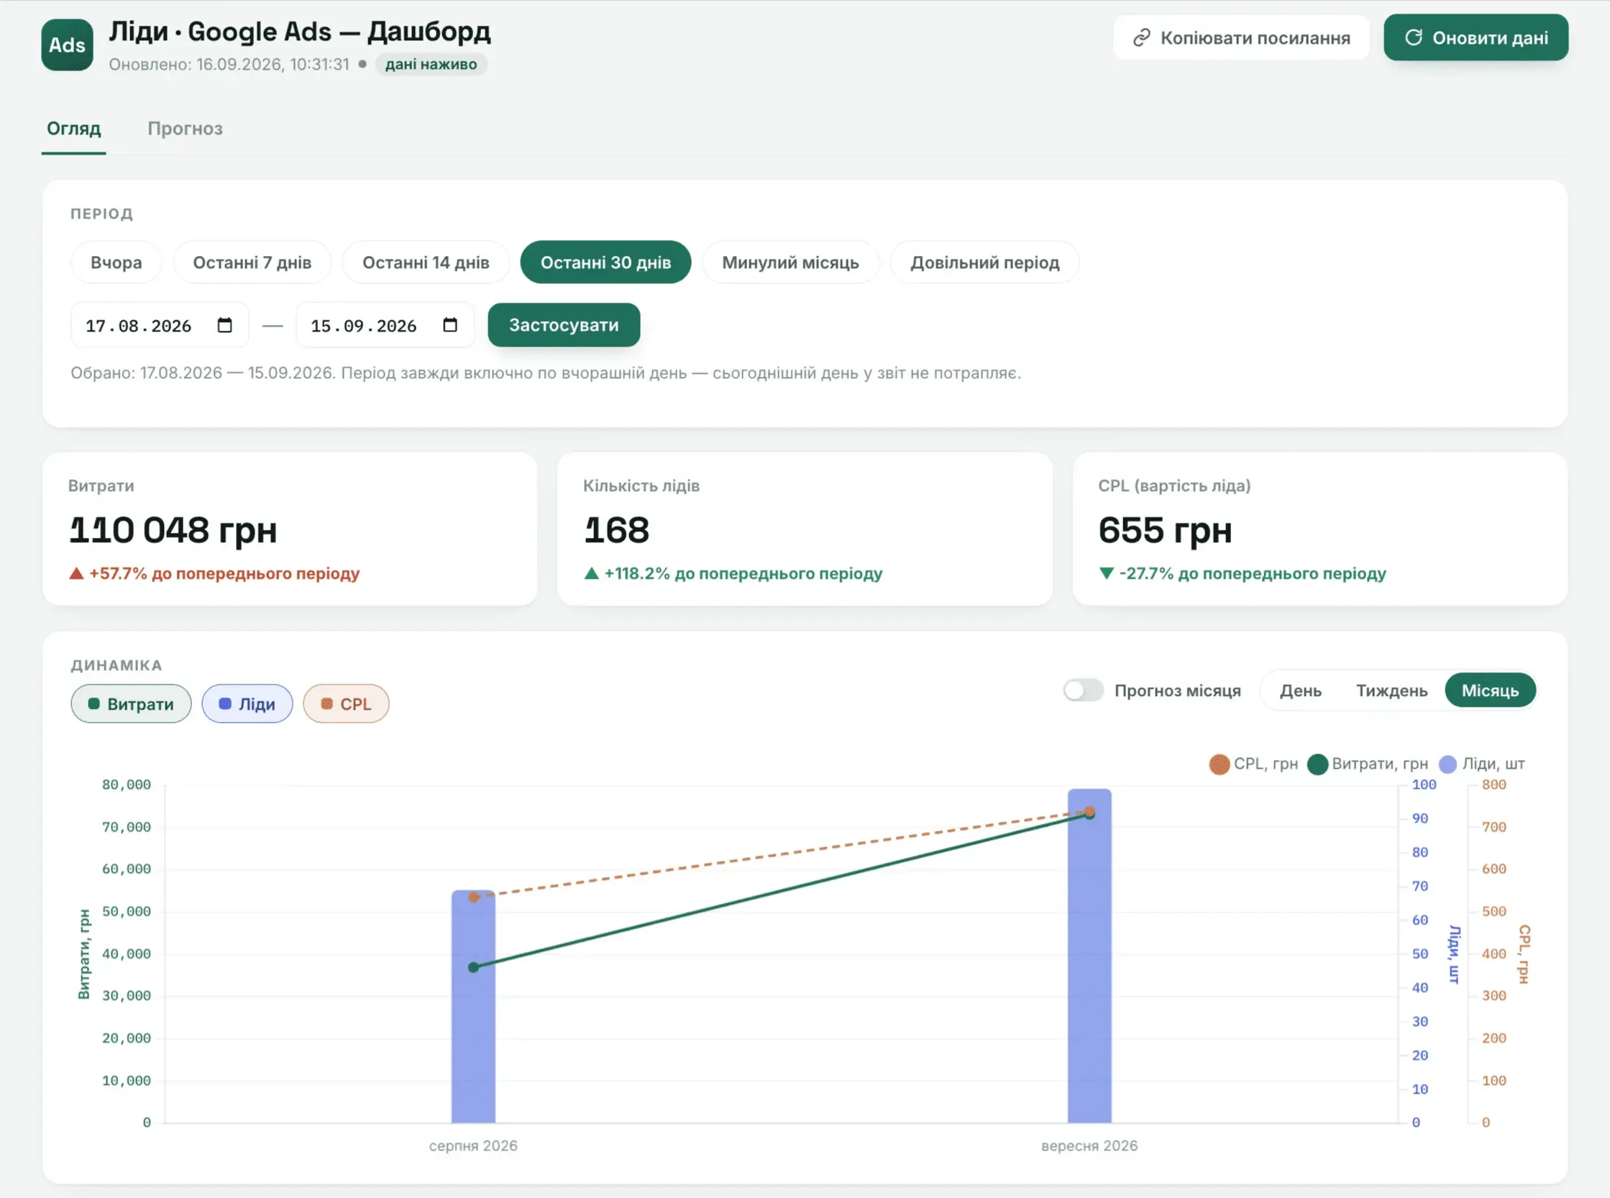
Task: Click the refresh icon in Оновити дані
Action: 1414,37
